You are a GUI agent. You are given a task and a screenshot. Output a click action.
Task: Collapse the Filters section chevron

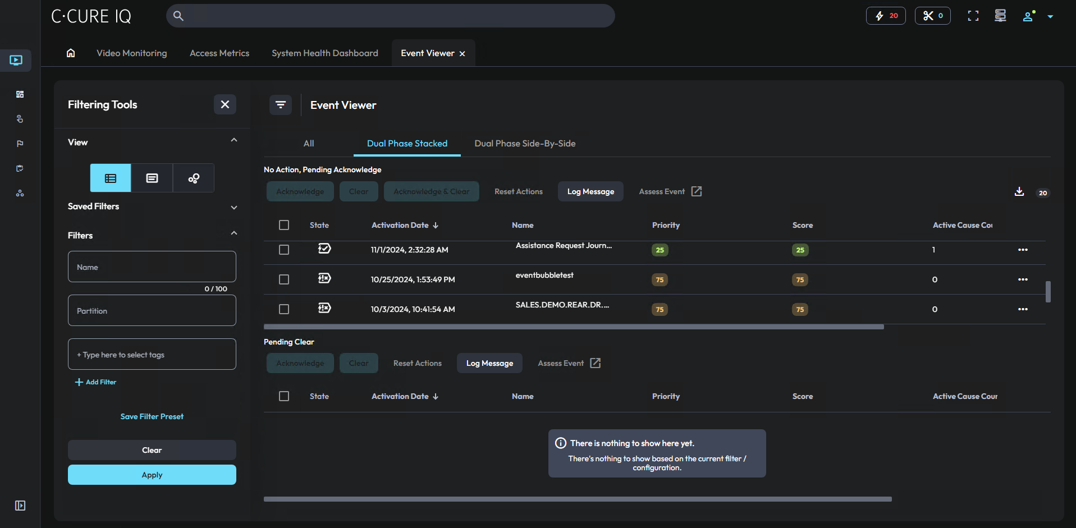pyautogui.click(x=234, y=232)
